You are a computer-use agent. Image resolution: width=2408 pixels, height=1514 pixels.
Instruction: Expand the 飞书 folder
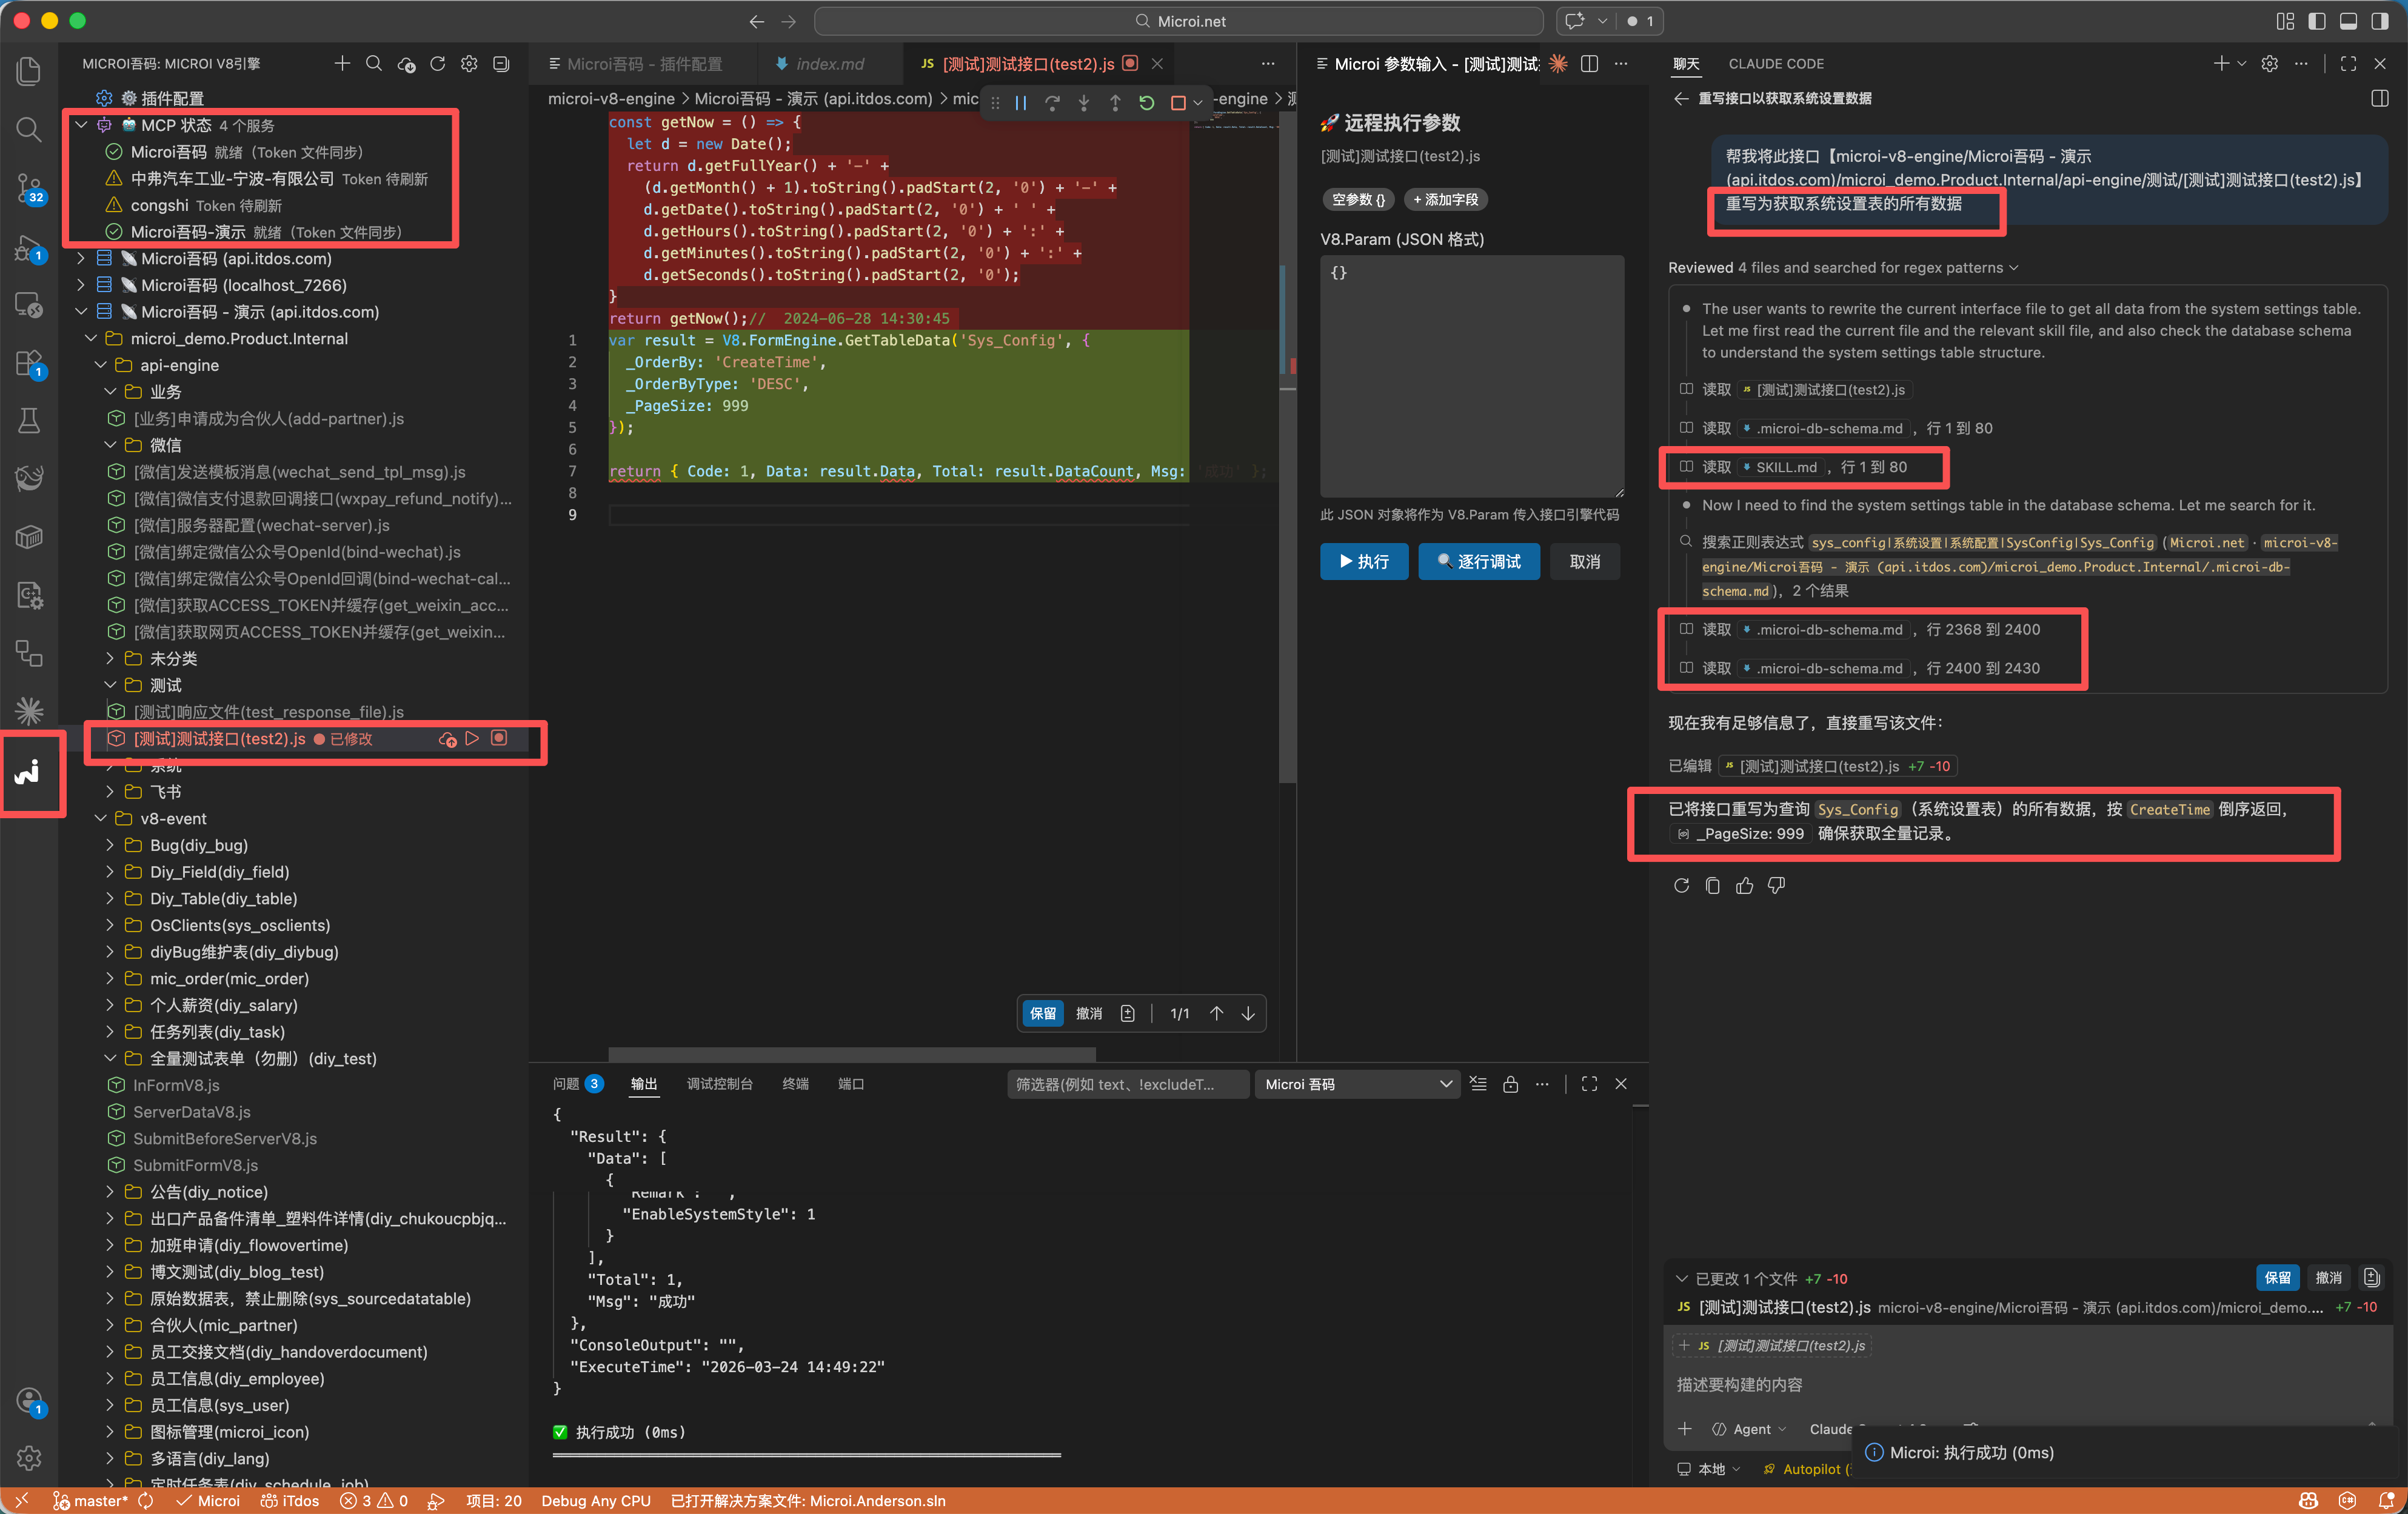pos(165,791)
